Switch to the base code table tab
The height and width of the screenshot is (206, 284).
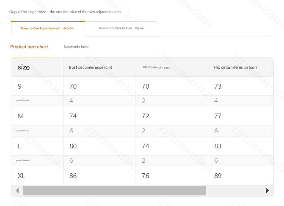tap(76, 47)
